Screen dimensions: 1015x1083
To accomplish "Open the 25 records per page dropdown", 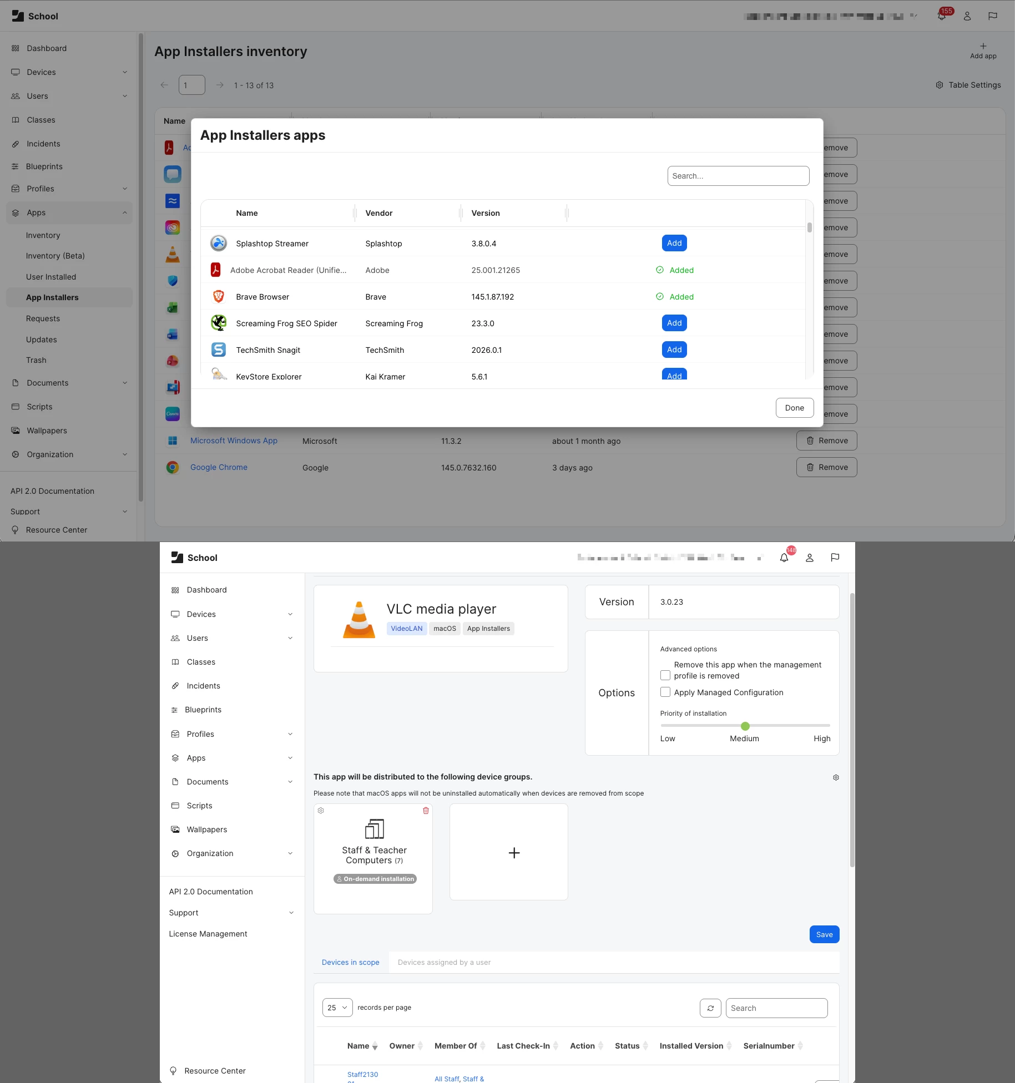I will (x=337, y=1008).
